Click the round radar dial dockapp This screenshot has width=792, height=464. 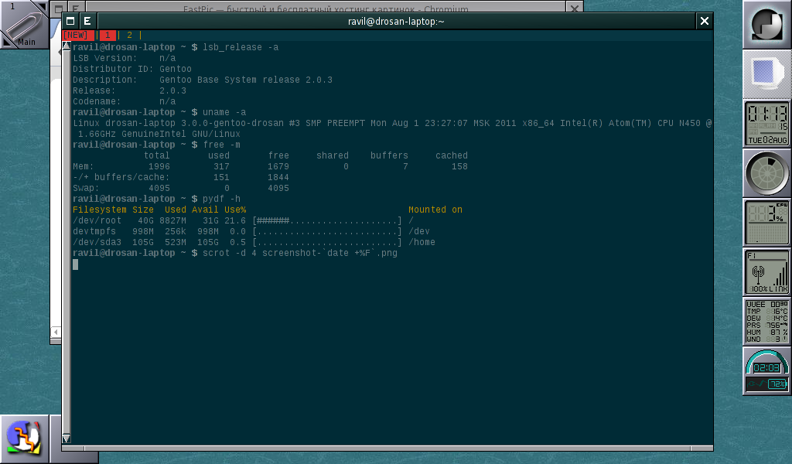(766, 173)
